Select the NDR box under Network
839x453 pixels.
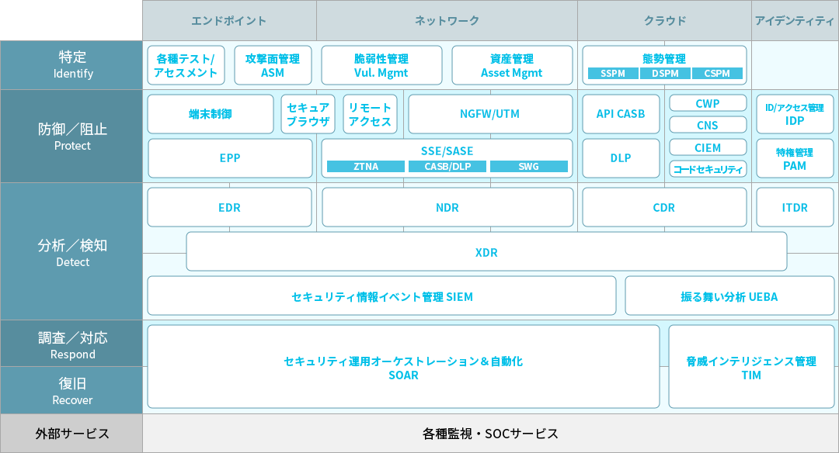(447, 207)
